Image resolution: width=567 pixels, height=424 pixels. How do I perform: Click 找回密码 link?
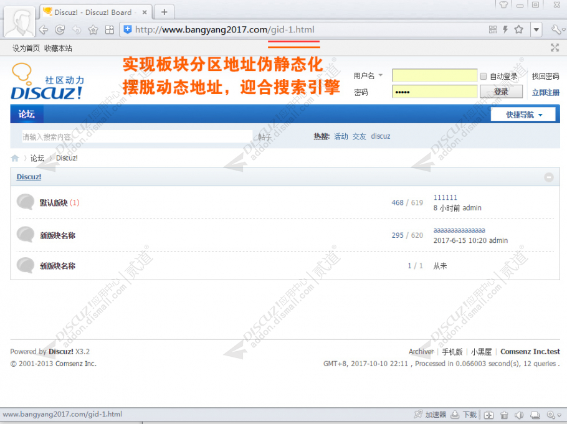545,76
